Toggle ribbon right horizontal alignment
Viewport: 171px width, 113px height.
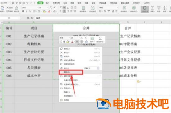(68, 11)
